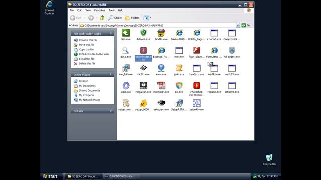Select the bindlls.exe file icon
Screen dimensions: 321x180
click(161, 33)
